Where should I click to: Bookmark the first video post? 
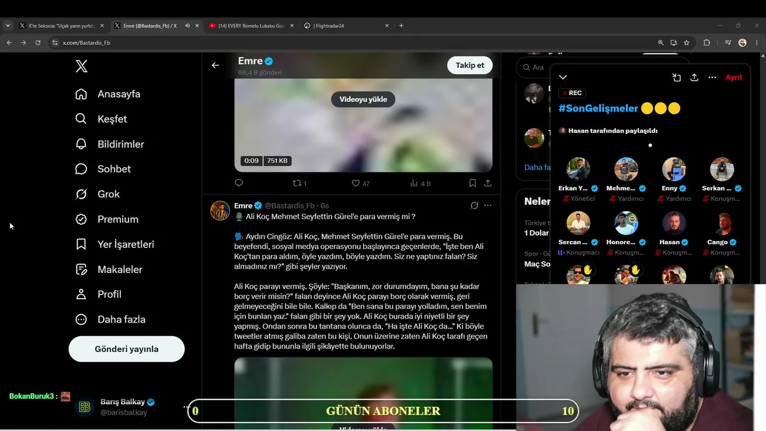[x=473, y=183]
